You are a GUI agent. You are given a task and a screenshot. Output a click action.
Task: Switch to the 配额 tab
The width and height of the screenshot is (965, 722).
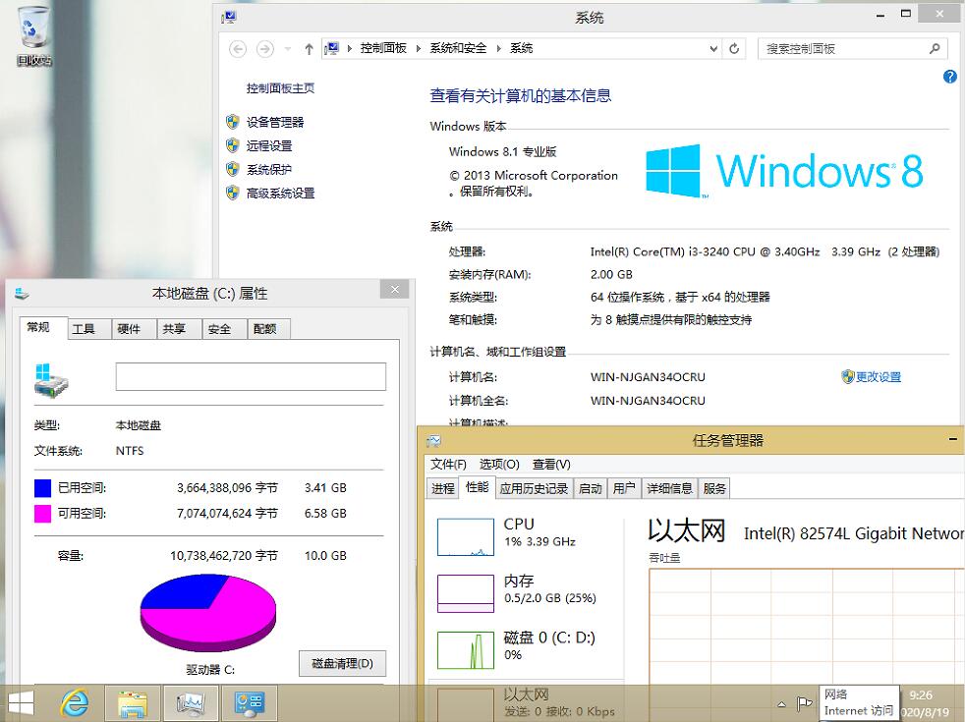point(269,329)
